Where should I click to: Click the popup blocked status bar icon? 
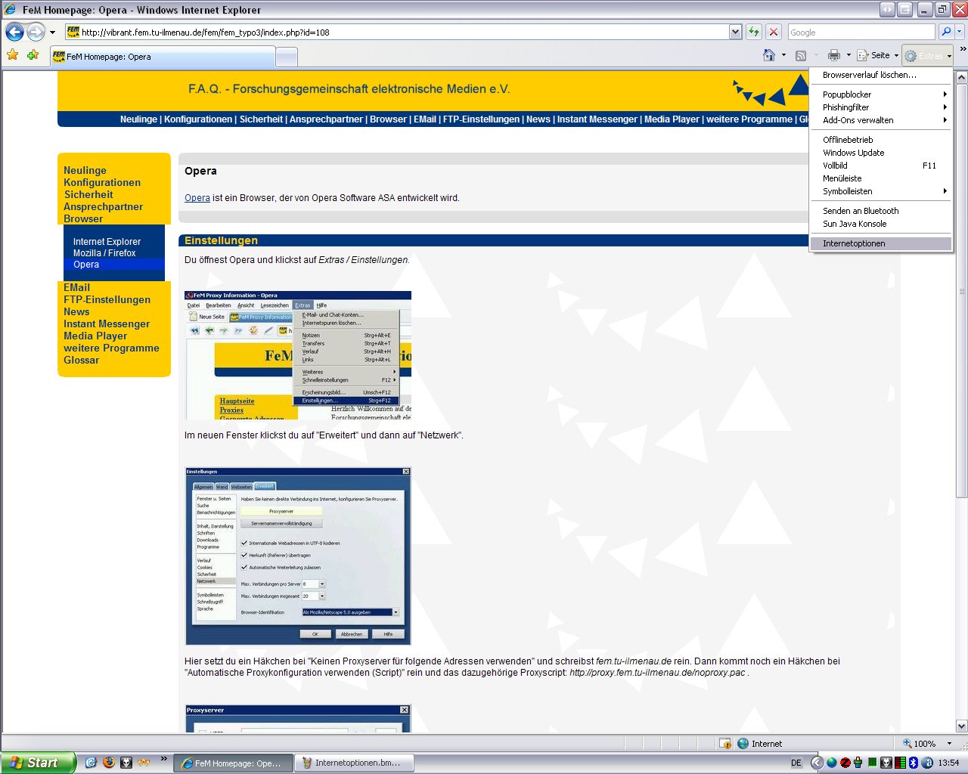tap(724, 744)
